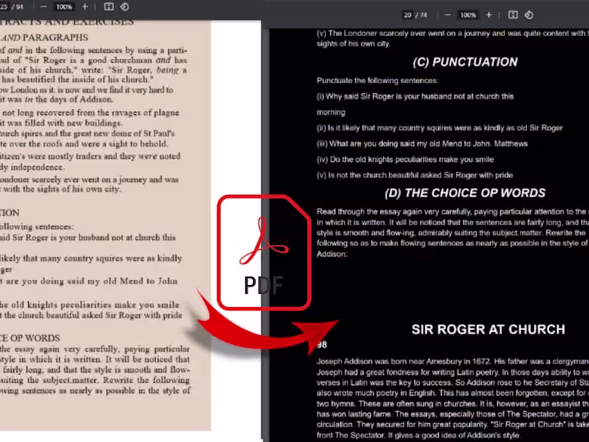Click "Addison:" line in the right viewer
The width and height of the screenshot is (589, 442).
click(332, 254)
